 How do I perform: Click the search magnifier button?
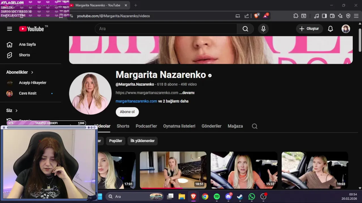tap(245, 29)
